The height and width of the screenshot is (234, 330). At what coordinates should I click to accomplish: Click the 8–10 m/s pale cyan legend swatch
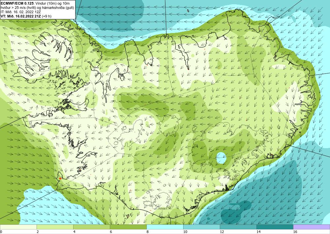pos(165,227)
